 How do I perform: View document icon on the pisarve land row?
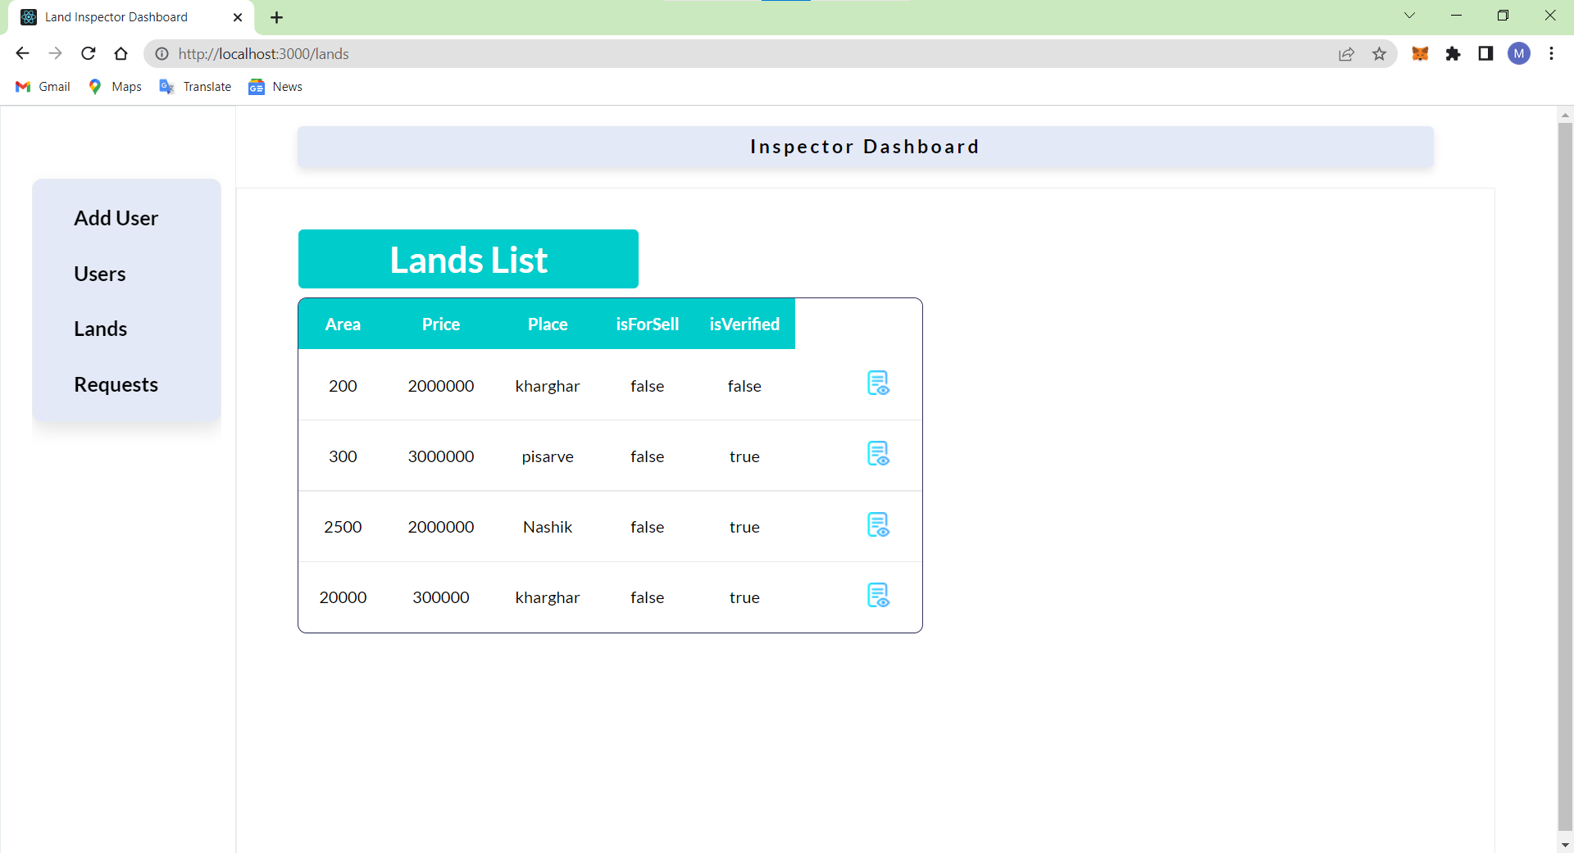878,454
